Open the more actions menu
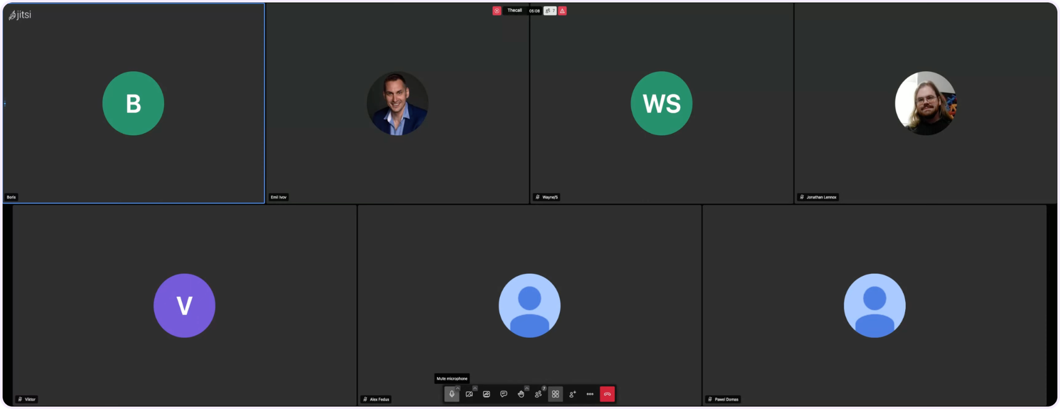This screenshot has height=409, width=1060. click(x=590, y=394)
